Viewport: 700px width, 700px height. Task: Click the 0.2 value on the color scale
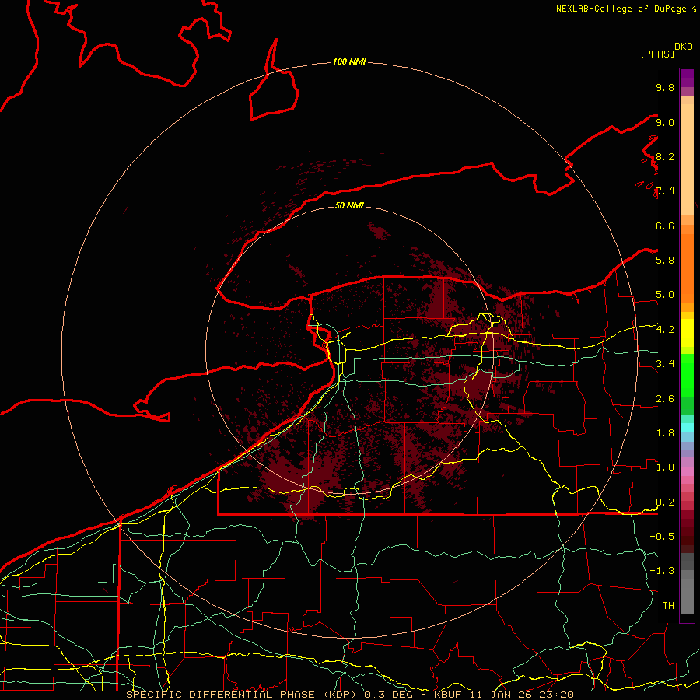(x=665, y=502)
